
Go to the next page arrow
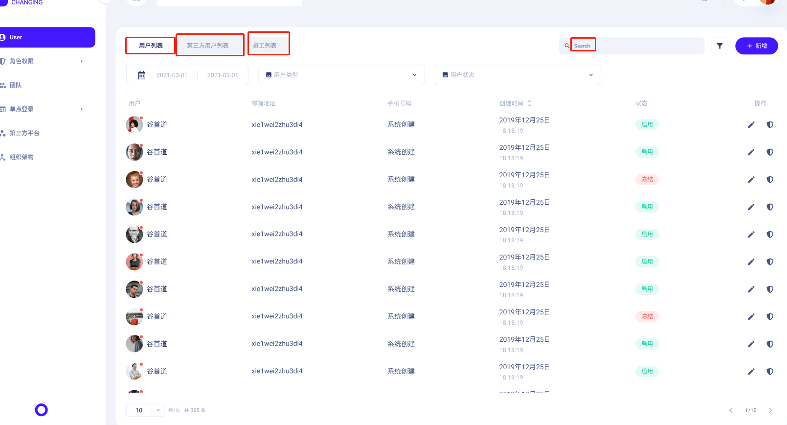point(770,410)
